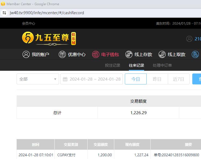This screenshot has width=201, height=159.
Task: Click the 总计 summary cell
Action: click(57, 113)
